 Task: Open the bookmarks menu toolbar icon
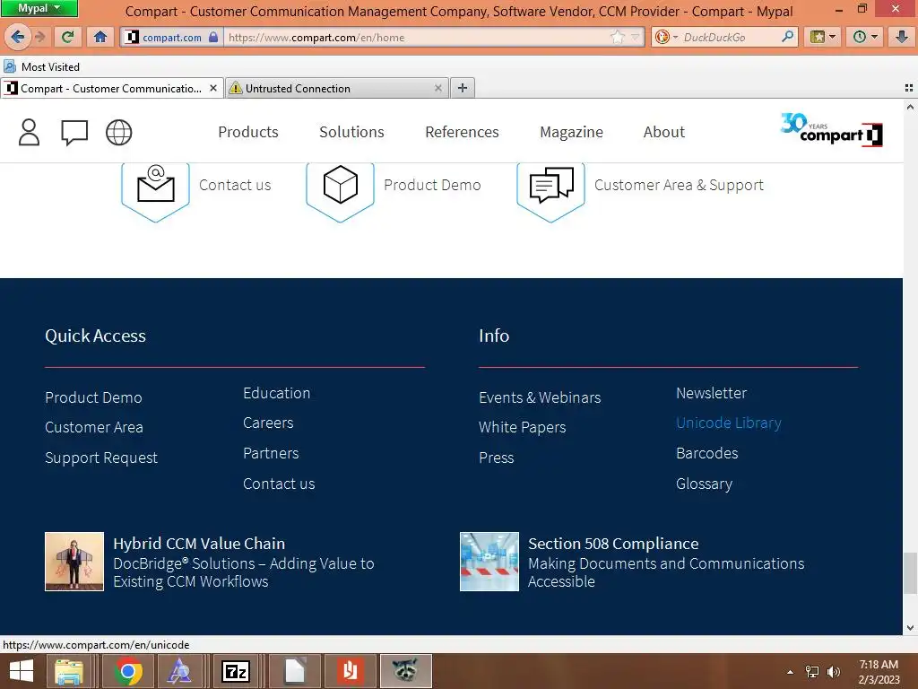[x=818, y=37]
